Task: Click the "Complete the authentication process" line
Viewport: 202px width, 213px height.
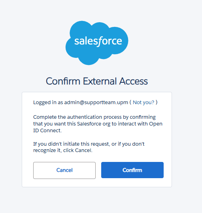Action: click(94, 117)
